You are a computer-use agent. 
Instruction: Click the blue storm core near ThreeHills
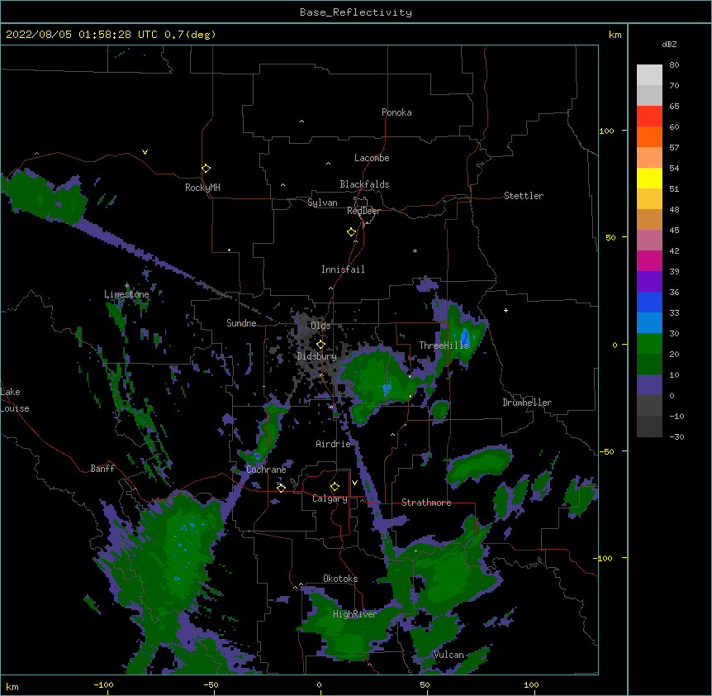(x=465, y=337)
